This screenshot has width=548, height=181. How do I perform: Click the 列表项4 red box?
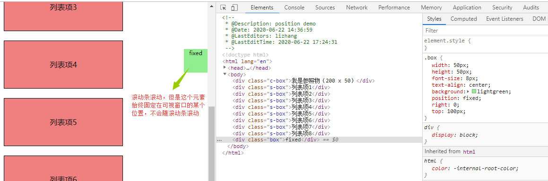pyautogui.click(x=63, y=65)
